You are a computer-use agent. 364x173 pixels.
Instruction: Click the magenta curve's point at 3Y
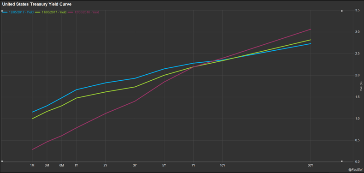pyautogui.click(x=135, y=101)
